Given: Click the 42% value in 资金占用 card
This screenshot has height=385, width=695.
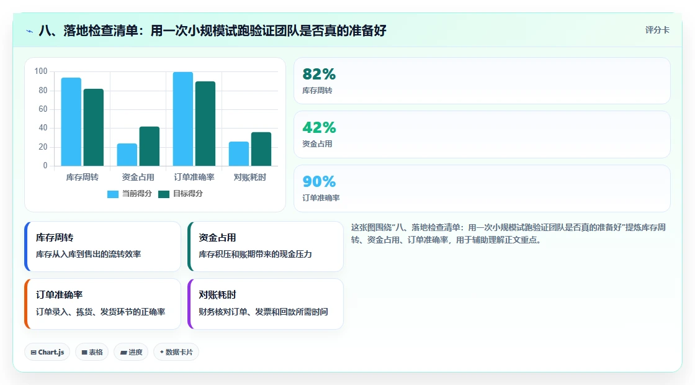Looking at the screenshot, I should pos(319,128).
